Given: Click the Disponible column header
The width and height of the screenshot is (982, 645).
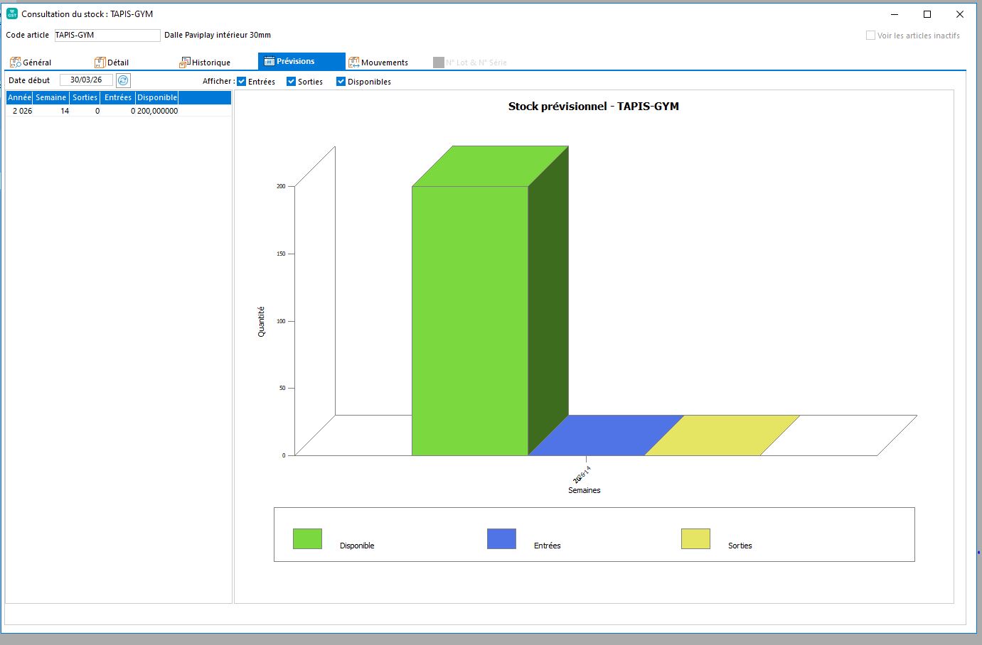Looking at the screenshot, I should tap(157, 97).
